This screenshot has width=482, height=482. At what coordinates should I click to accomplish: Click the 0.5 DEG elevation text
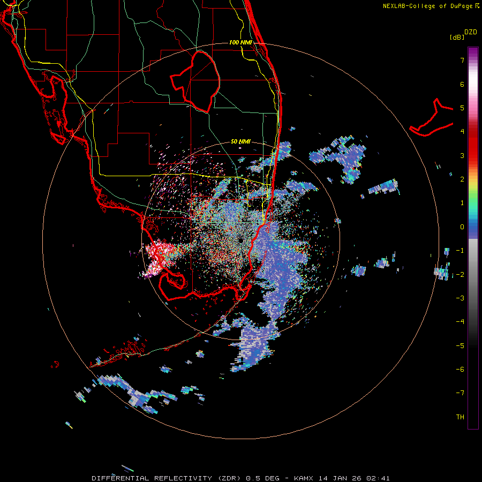[x=262, y=478]
